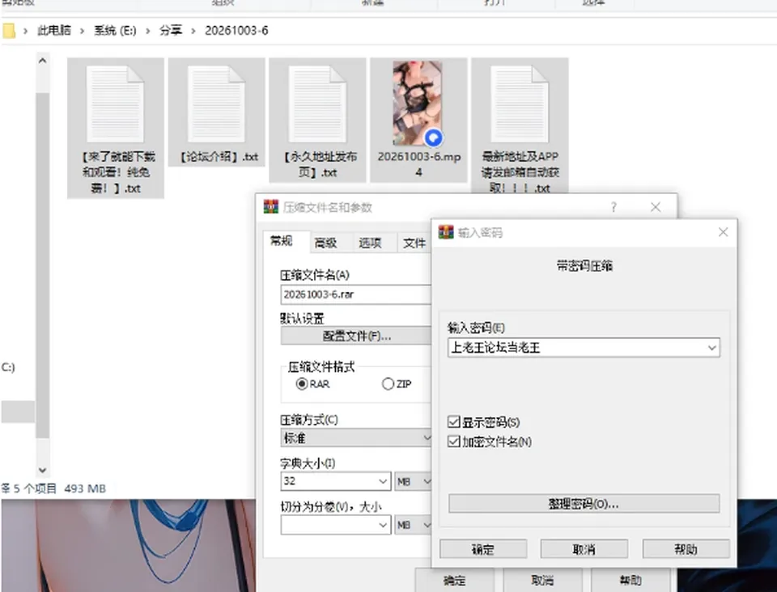Click the help question mark in archive dialog
777x592 pixels.
point(614,207)
